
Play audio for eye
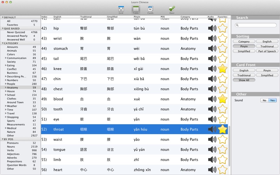pos(212,119)
